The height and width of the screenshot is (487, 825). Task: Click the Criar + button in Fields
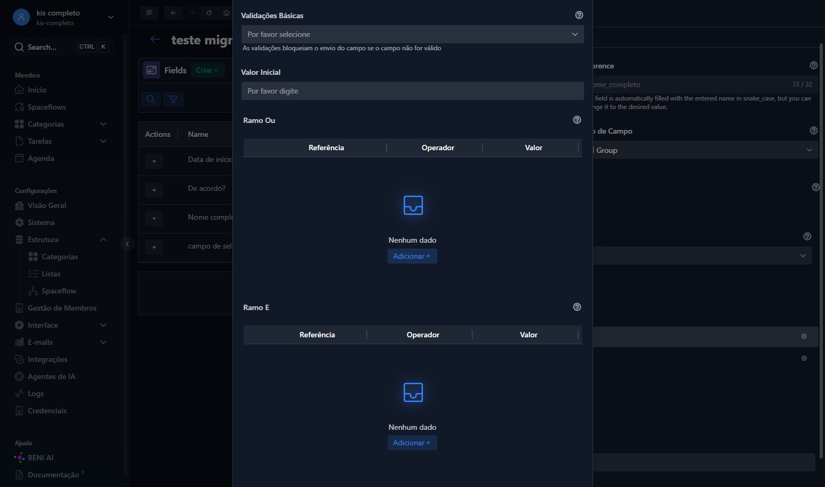(x=207, y=70)
